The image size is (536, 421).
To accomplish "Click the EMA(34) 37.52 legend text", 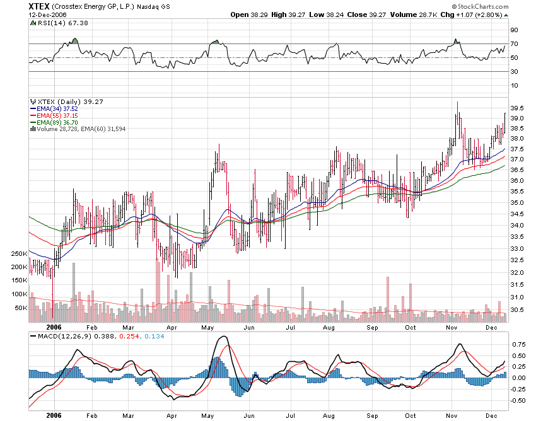I will (x=57, y=108).
